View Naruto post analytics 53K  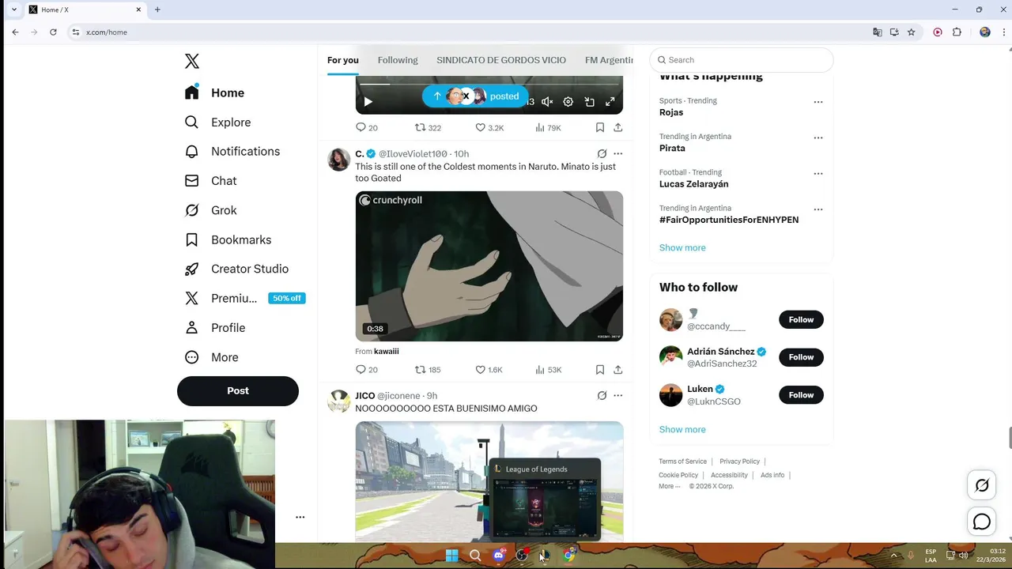pyautogui.click(x=548, y=370)
